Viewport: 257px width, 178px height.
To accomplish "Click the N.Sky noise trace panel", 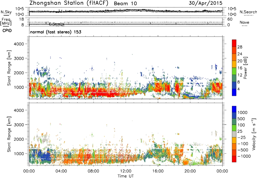I will pyautogui.click(x=126, y=12).
